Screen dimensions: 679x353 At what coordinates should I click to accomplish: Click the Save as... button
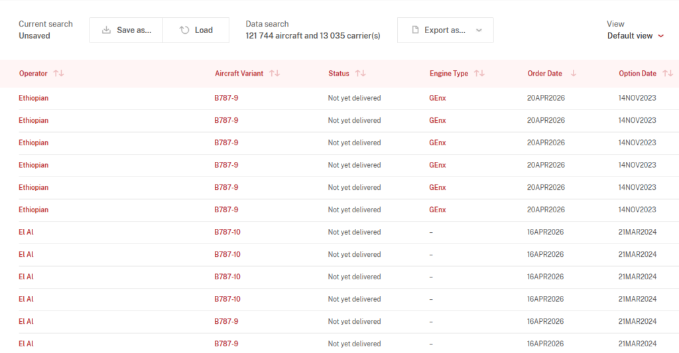pyautogui.click(x=126, y=30)
